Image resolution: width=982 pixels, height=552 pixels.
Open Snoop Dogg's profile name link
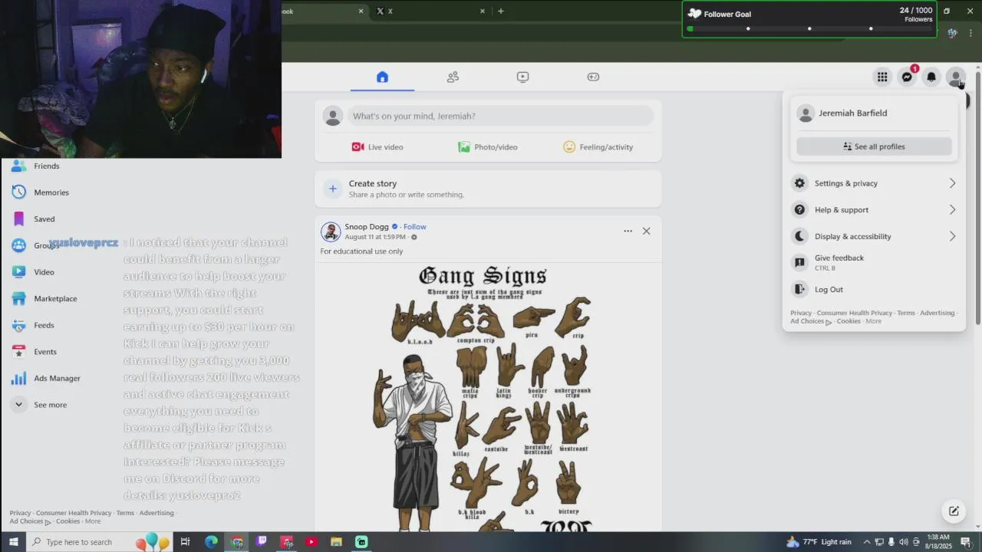(x=367, y=227)
